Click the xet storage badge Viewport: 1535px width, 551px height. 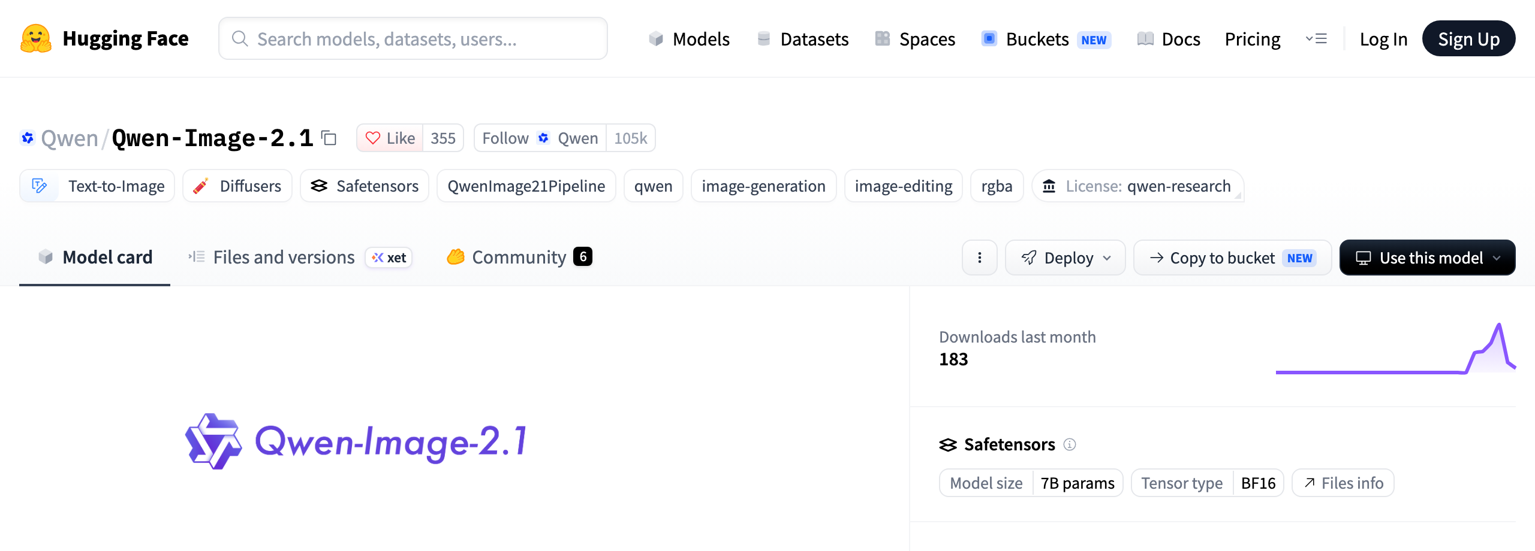[x=389, y=258]
